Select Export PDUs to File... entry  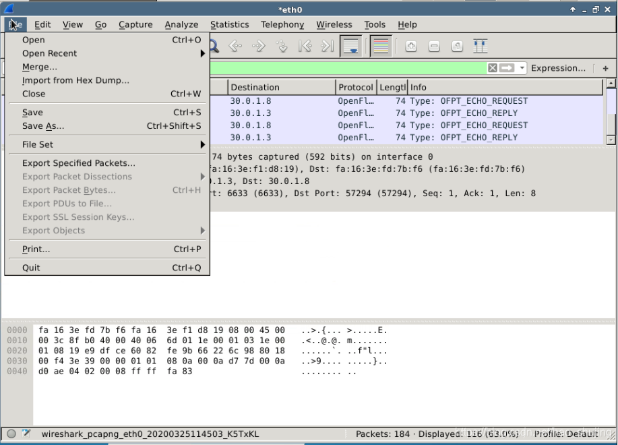pyautogui.click(x=107, y=204)
